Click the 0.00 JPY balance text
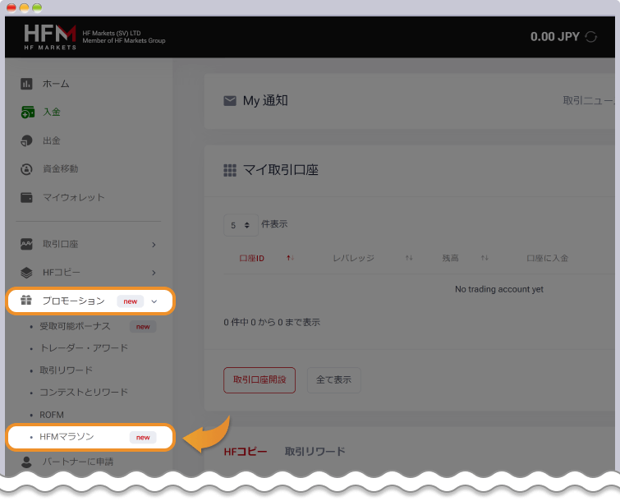 point(555,37)
